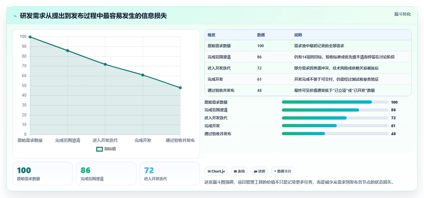Click the description starting 开发完成不等于可交付
The height and width of the screenshot is (198, 424).
tap(336, 79)
